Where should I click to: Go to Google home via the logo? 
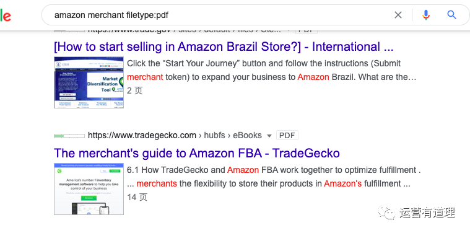tap(6, 15)
